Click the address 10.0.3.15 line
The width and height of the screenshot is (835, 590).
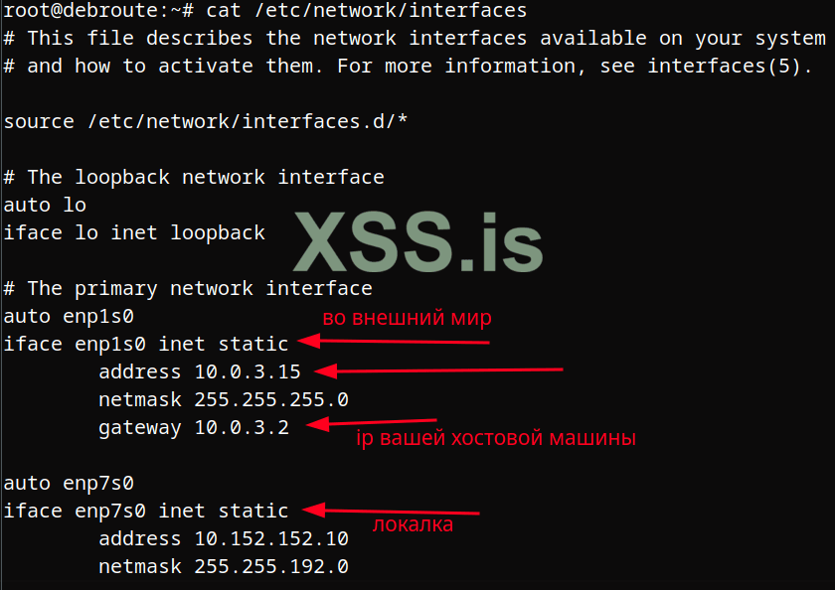(x=199, y=371)
